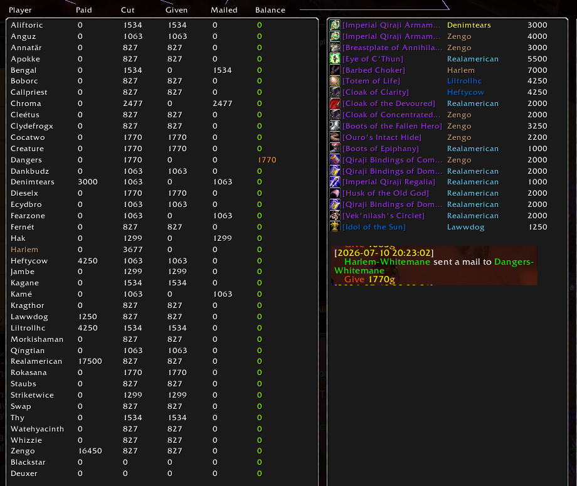Click the 16450 paid value for Zengo

90,451
